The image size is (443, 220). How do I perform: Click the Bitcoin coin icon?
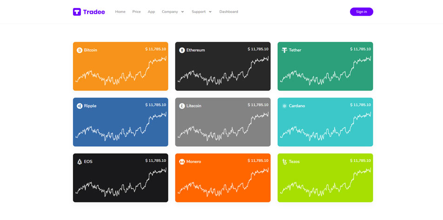click(80, 50)
